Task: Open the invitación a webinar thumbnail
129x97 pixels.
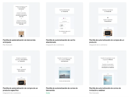Action: pos(108,68)
